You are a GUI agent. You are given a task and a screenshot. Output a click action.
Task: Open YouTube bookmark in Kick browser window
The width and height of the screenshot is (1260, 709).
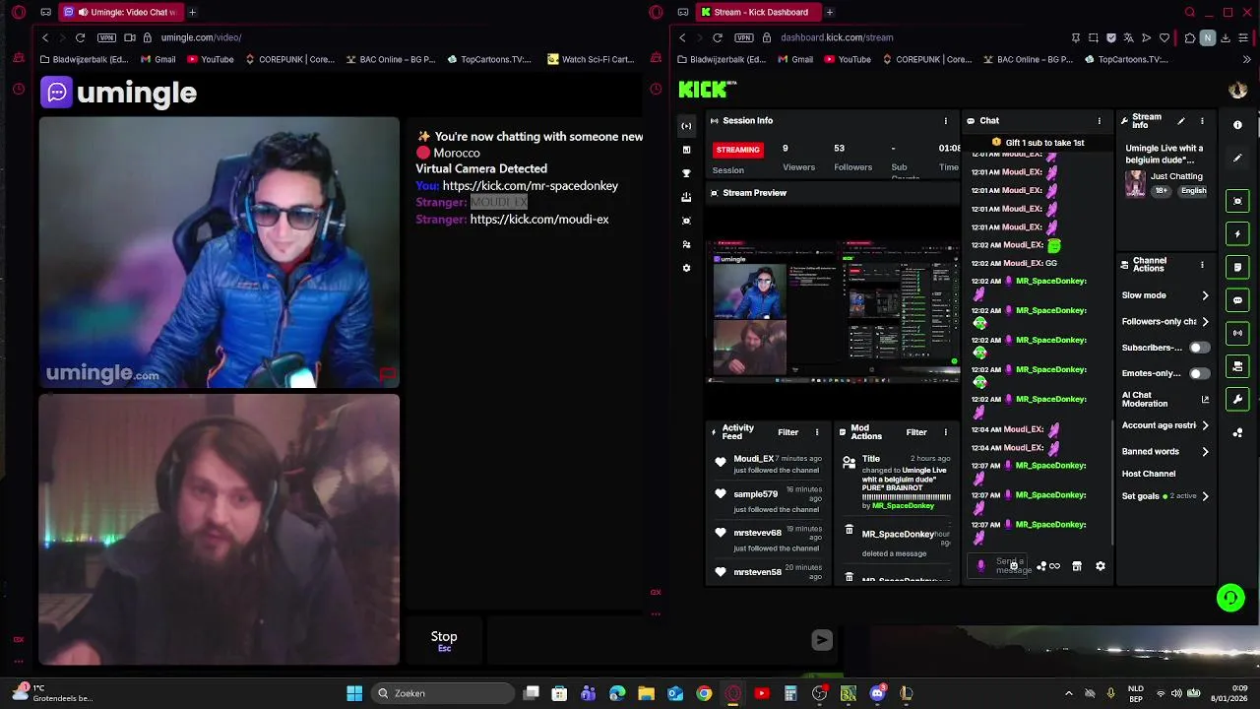click(848, 59)
